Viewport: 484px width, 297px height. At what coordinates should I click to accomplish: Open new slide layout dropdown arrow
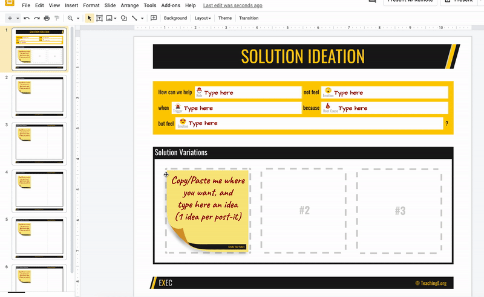[18, 19]
